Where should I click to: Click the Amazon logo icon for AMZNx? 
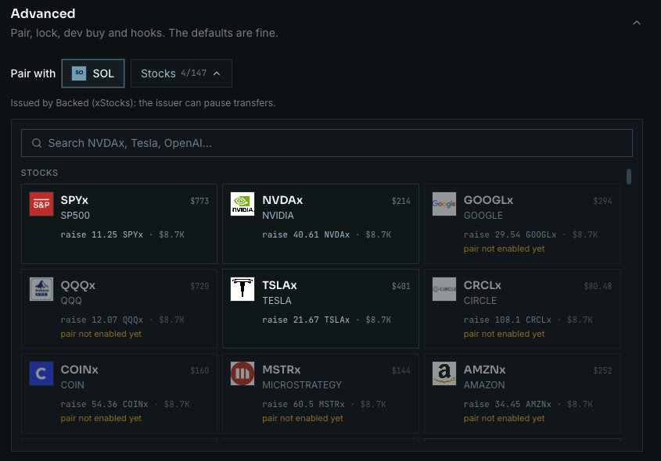pyautogui.click(x=444, y=373)
